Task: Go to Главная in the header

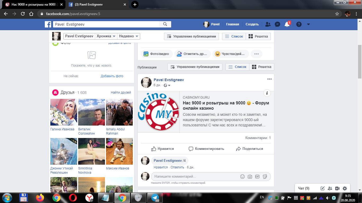Action: 232,24
